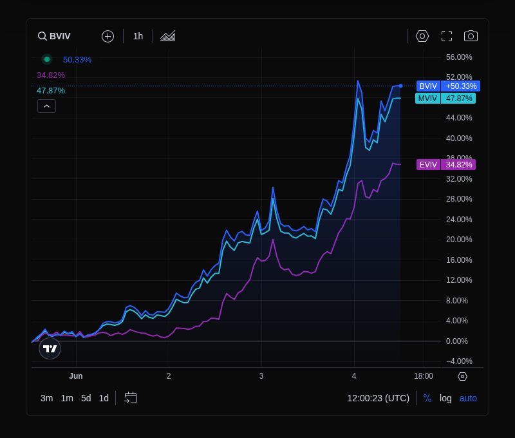Viewport: 515px width, 438px height.
Task: Select the 3m time range
Action: point(46,398)
